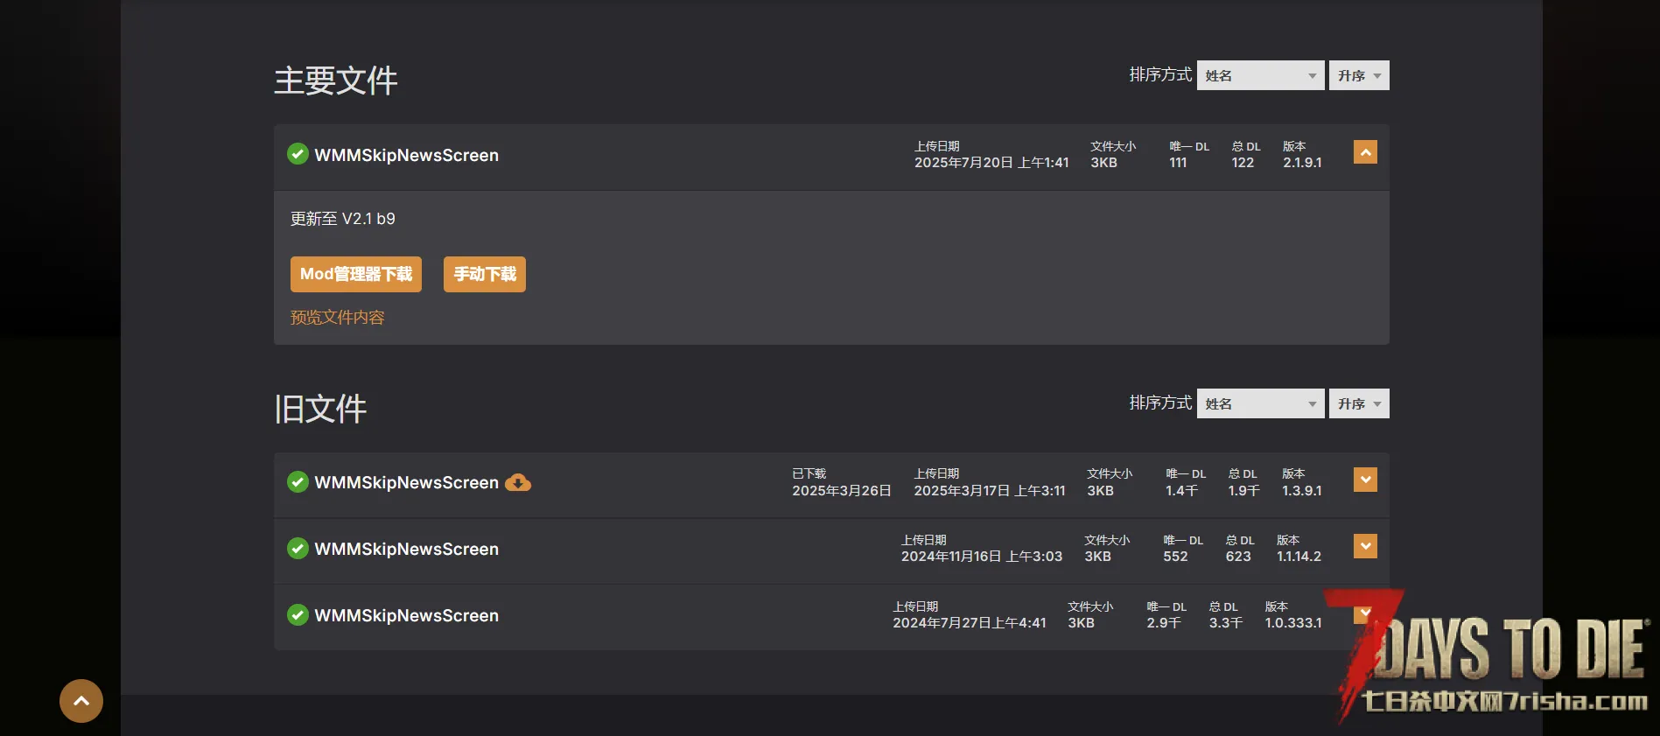
Task: Click the version number 2.1.9.1
Action: [x=1302, y=163]
